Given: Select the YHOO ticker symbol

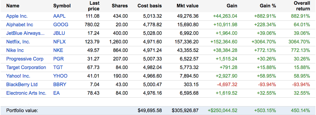Looking at the screenshot, I should (x=60, y=76).
